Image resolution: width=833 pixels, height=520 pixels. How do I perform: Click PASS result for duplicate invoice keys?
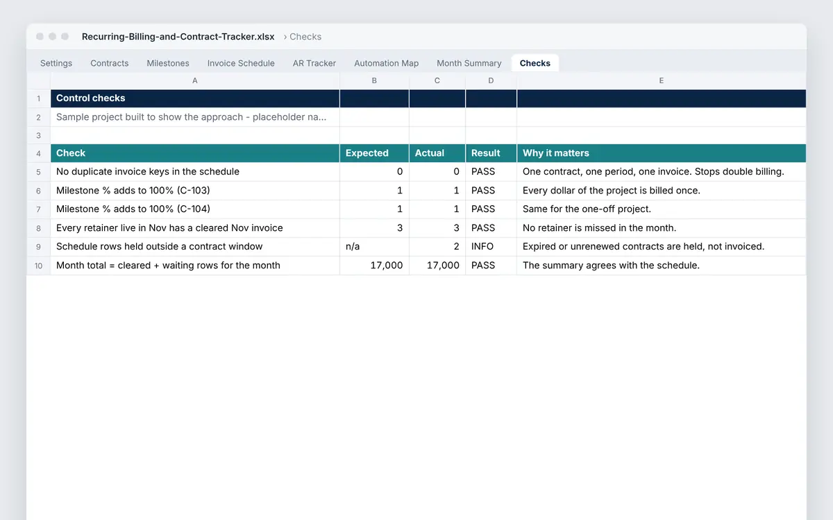[491, 172]
